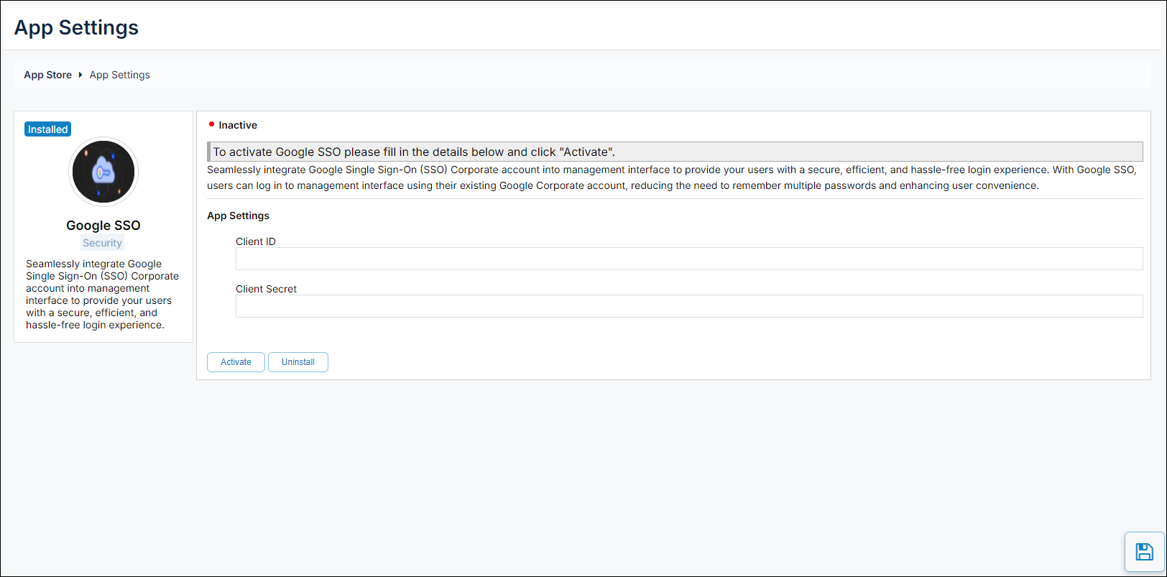This screenshot has height=577, width=1167.
Task: Click the app description under Security tag
Action: coord(102,295)
